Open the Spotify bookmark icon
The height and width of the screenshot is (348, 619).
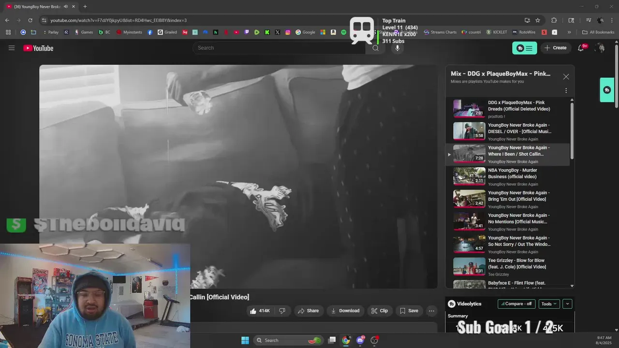[x=343, y=32]
